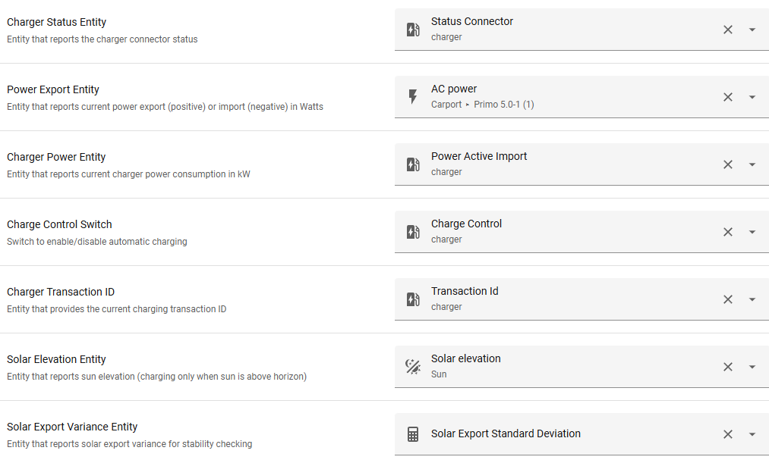Clear the AC power entity selection
The height and width of the screenshot is (460, 769).
click(x=728, y=97)
